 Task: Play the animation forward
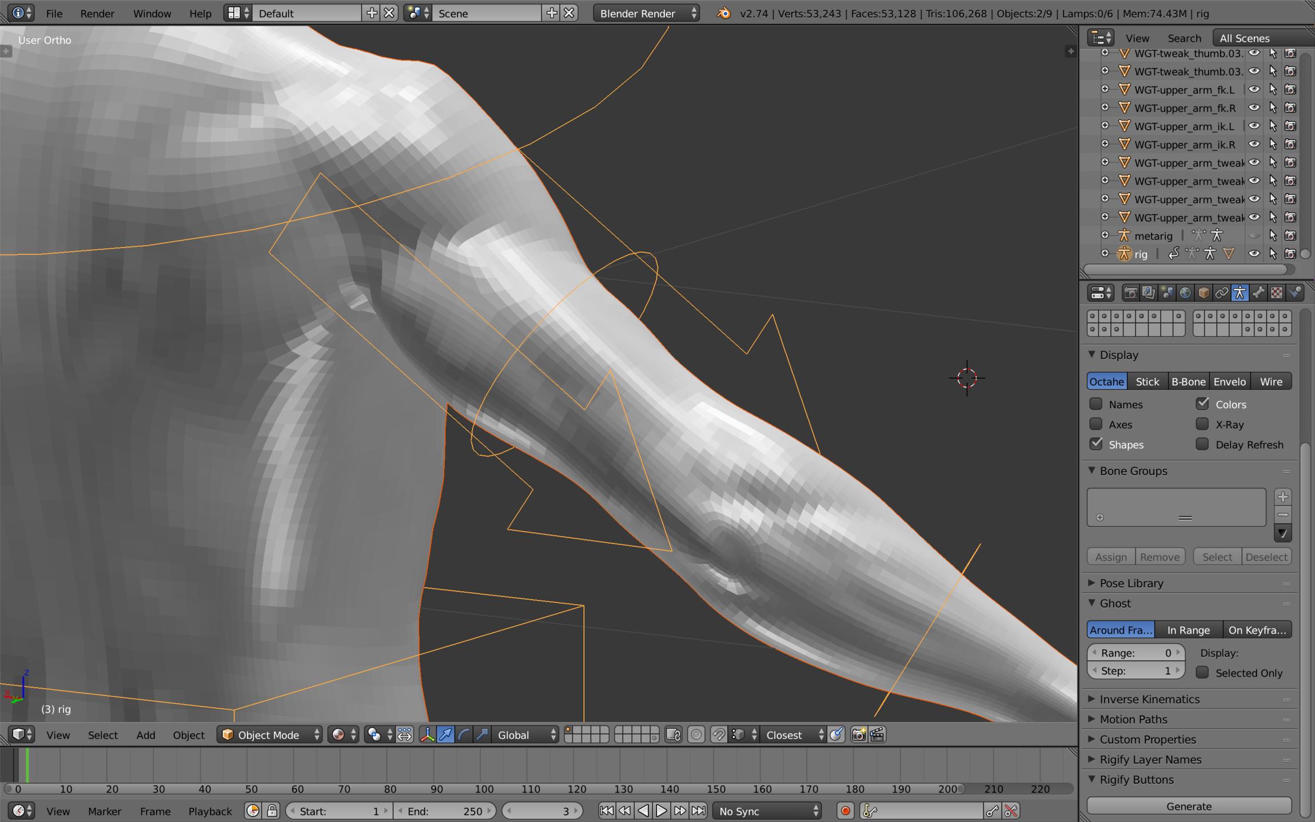coord(661,811)
